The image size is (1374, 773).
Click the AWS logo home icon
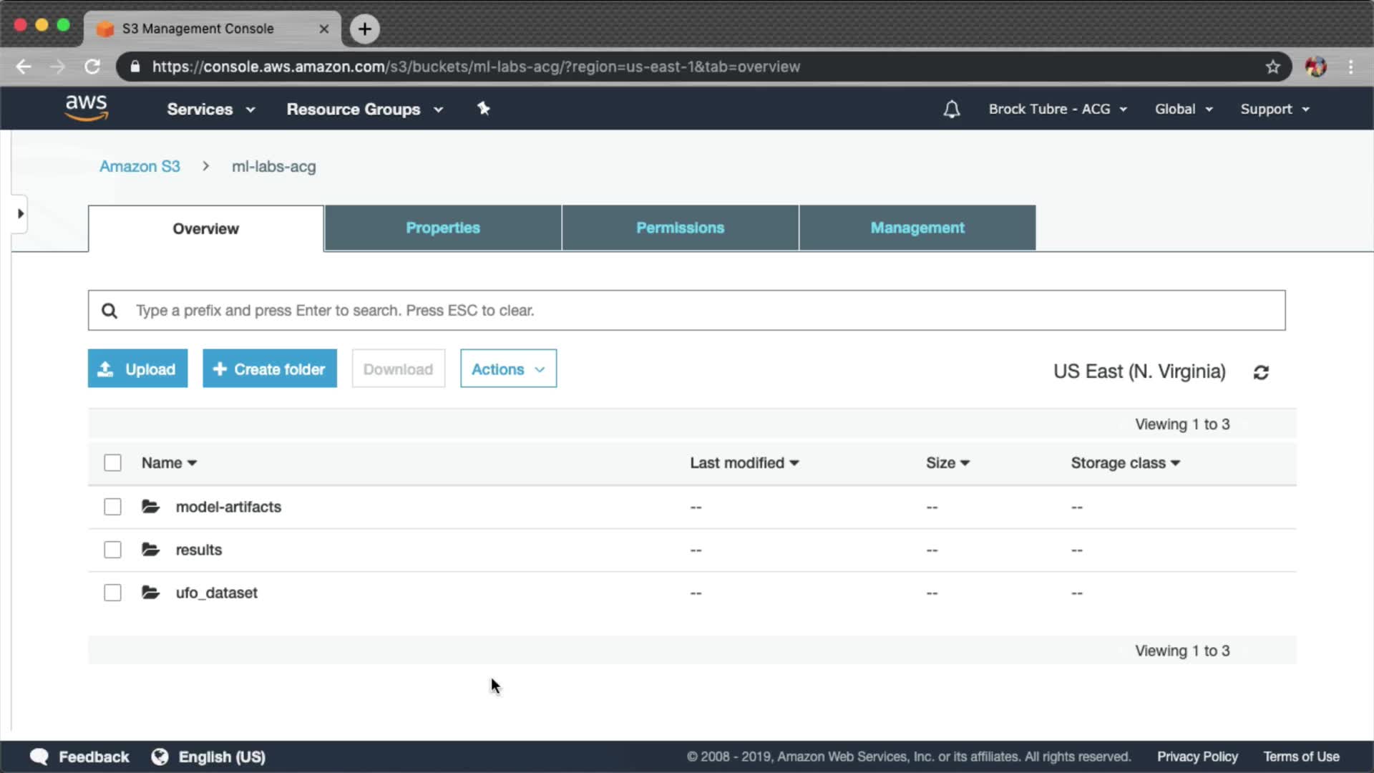coord(86,108)
